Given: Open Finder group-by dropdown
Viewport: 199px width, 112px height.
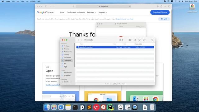Looking at the screenshot, I should pos(130,40).
